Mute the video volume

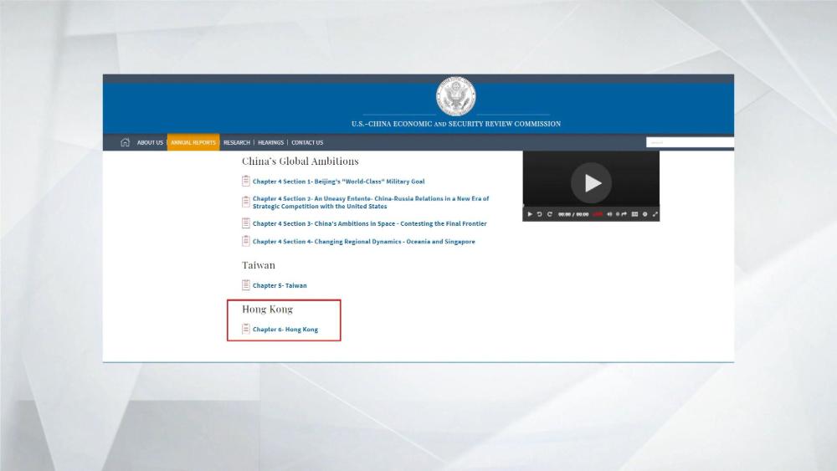click(609, 214)
